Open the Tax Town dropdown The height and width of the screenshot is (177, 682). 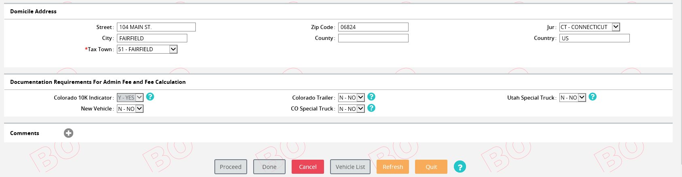tap(147, 49)
